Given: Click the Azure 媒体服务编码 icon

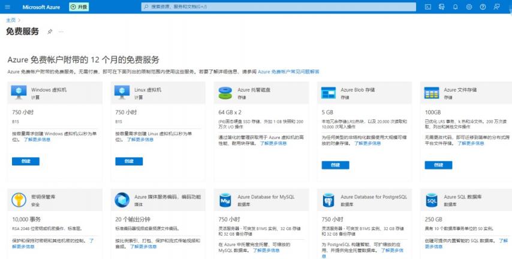Looking at the screenshot, I should point(122,200).
